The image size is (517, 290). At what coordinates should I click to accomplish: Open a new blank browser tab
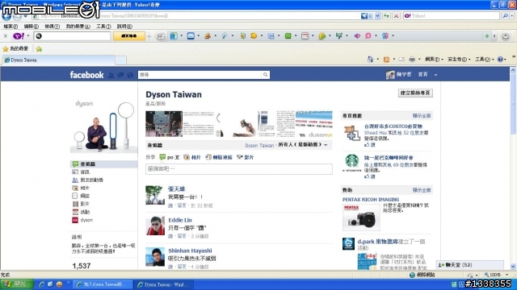click(x=120, y=60)
